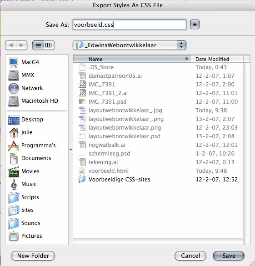The height and width of the screenshot is (266, 255).
Task: Click the Save button
Action: 229,256
